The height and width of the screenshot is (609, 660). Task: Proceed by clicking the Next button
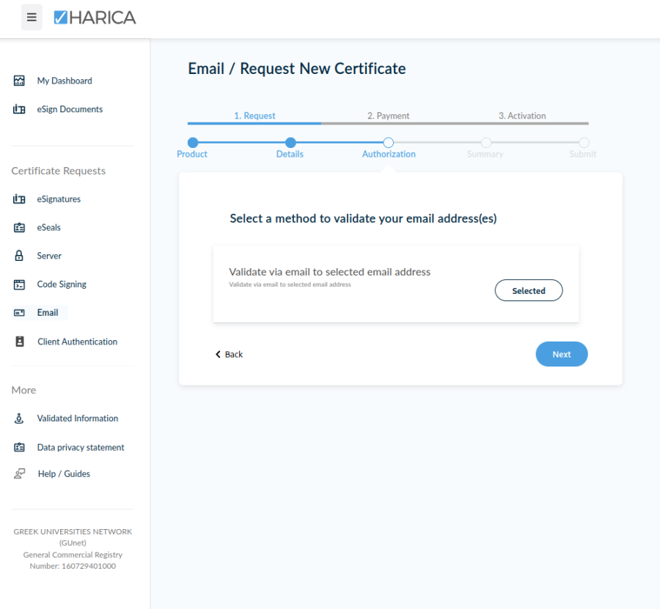point(561,354)
